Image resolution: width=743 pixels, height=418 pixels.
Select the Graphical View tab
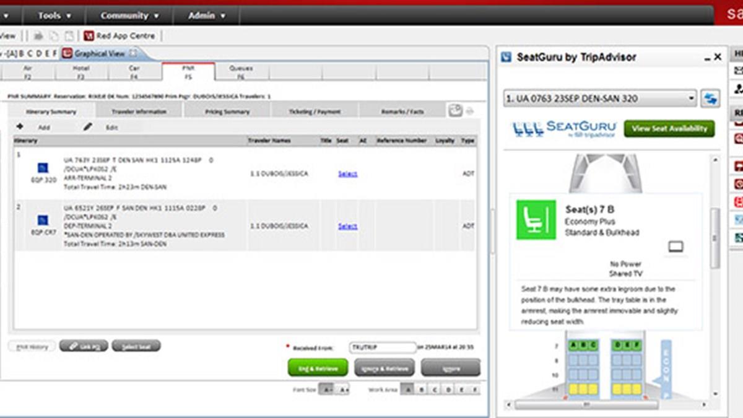(99, 54)
